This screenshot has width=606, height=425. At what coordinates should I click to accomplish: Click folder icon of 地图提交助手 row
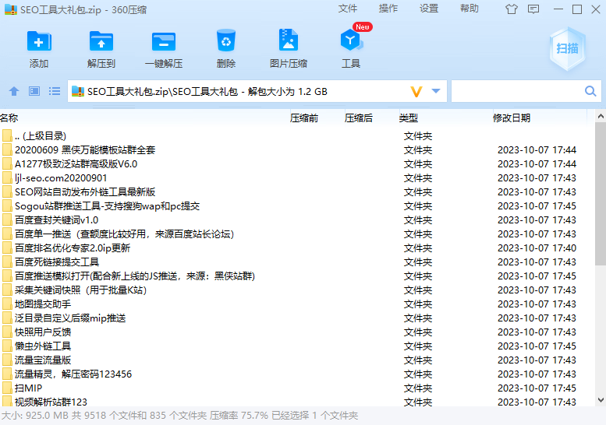tap(7, 304)
